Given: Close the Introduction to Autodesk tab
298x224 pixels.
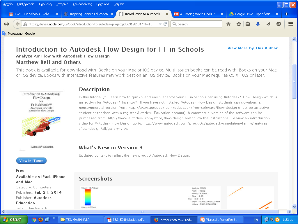Looking at the screenshot, I should (167, 14).
